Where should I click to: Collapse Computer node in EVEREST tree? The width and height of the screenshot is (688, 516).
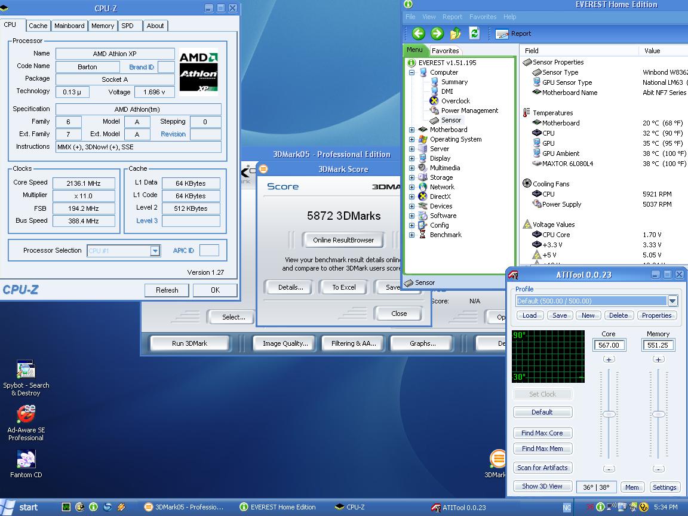click(x=411, y=72)
